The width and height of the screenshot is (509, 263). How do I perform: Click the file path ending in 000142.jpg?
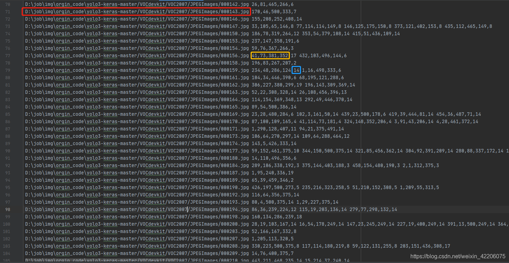tap(137, 5)
